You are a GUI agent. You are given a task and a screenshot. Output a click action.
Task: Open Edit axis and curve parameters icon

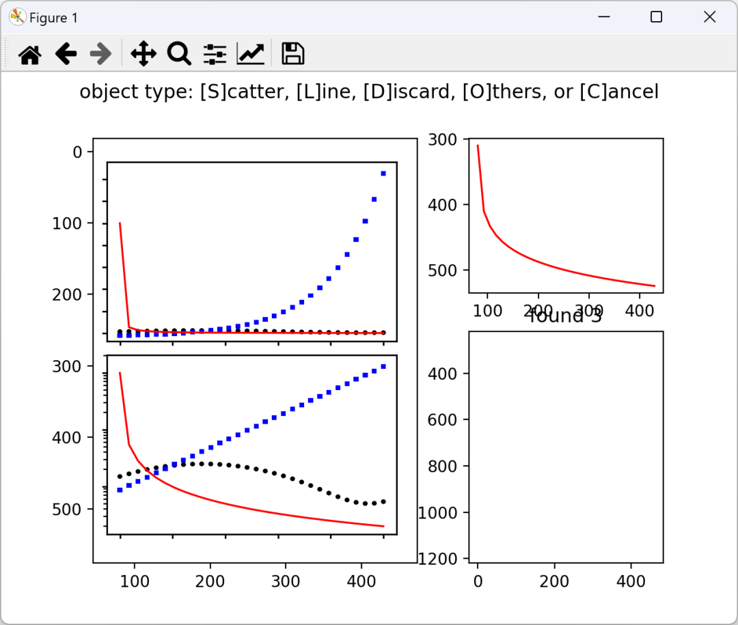250,54
